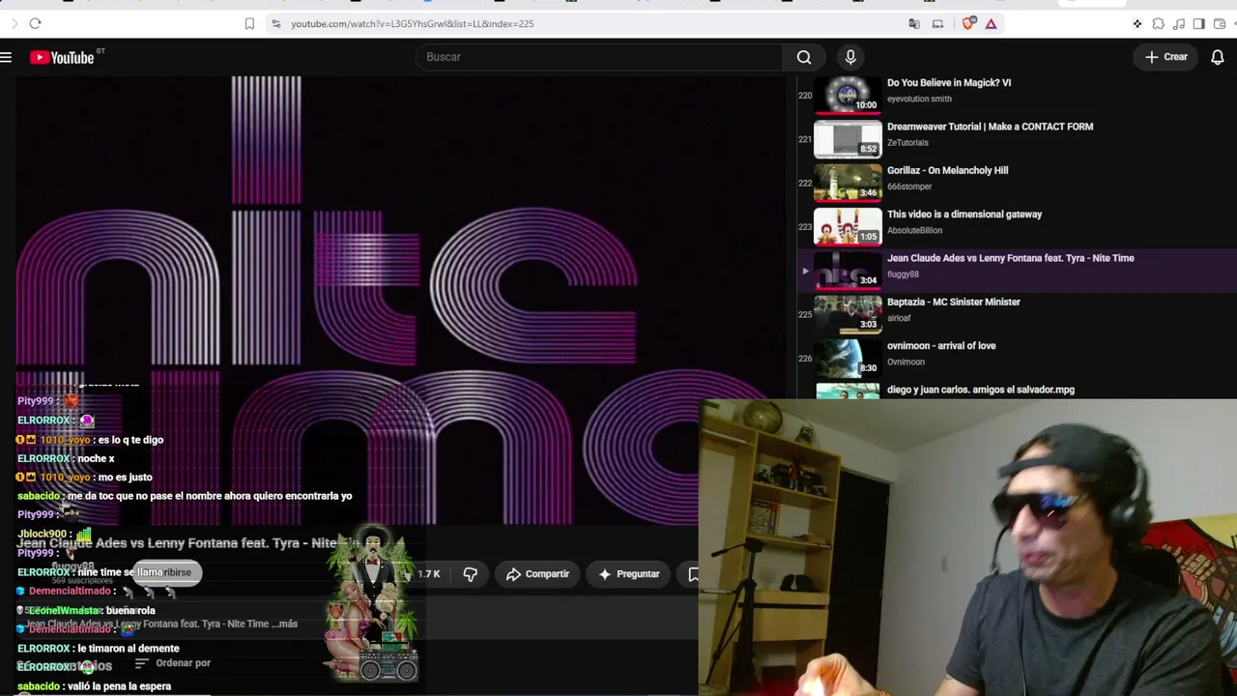Open the browser extensions puzzle icon
Image resolution: width=1237 pixels, height=696 pixels.
click(x=1158, y=23)
